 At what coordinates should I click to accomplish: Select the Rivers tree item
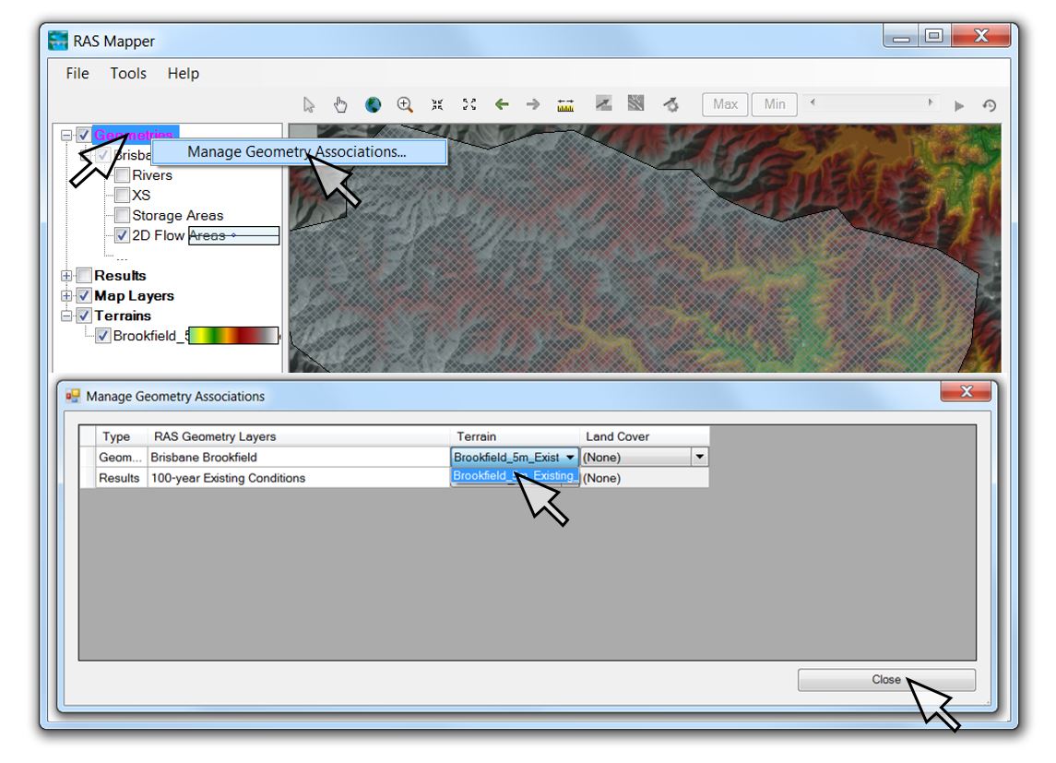click(x=152, y=175)
